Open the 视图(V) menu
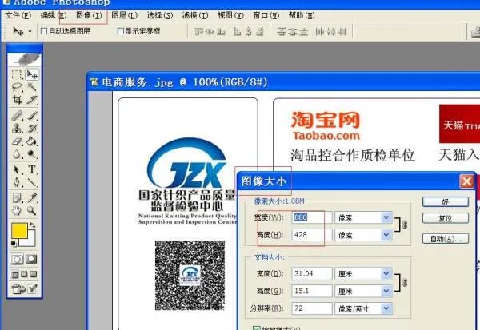Viewport: 480px width, 330px height. tap(230, 15)
